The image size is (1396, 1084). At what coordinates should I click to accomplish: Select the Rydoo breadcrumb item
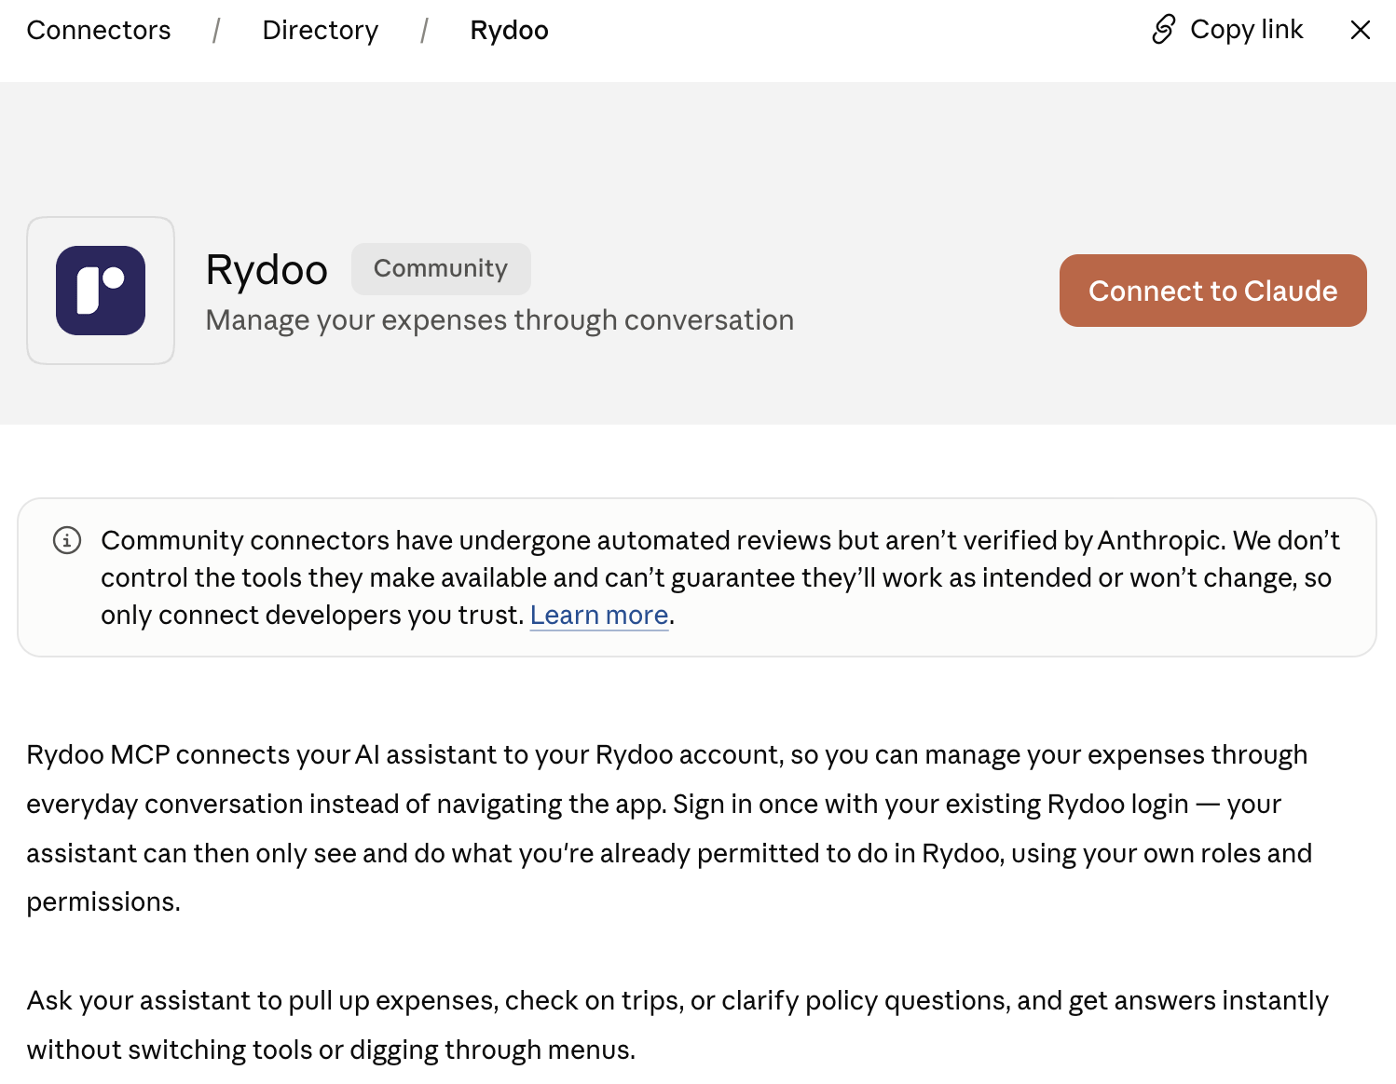[510, 31]
